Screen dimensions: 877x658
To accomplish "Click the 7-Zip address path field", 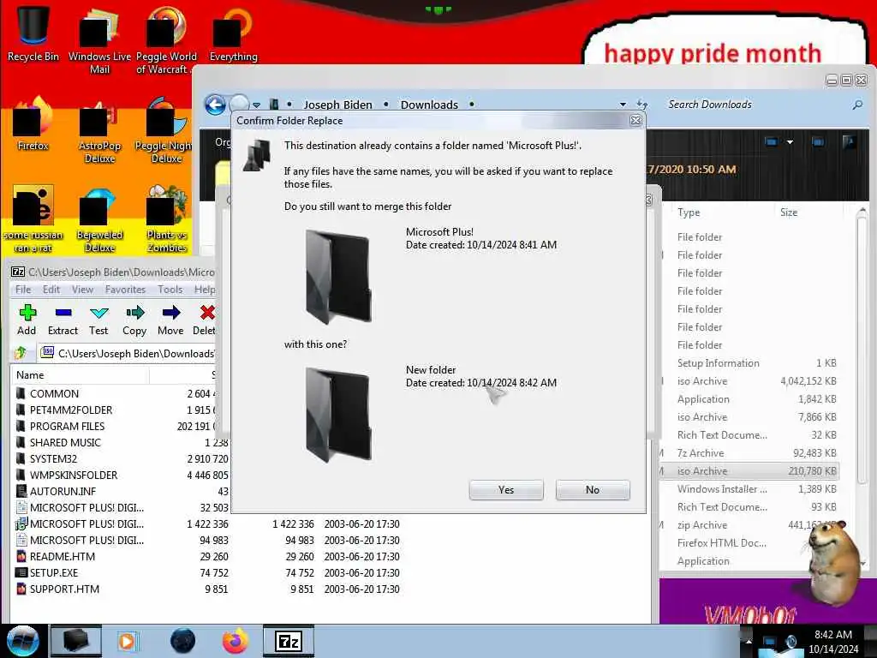I will coord(128,353).
